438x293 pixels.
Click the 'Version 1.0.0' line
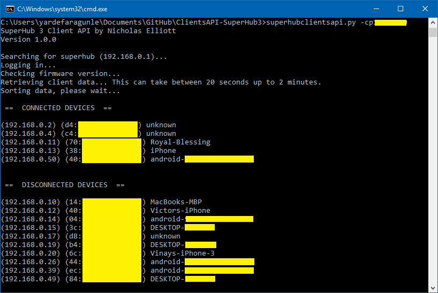click(x=28, y=40)
